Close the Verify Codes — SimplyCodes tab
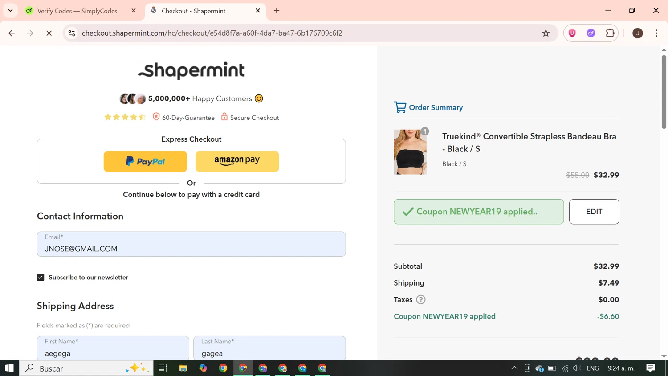The width and height of the screenshot is (668, 376). tap(134, 11)
